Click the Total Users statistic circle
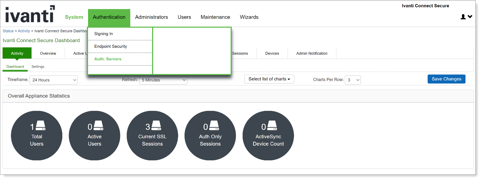481x180 pixels. (x=37, y=136)
